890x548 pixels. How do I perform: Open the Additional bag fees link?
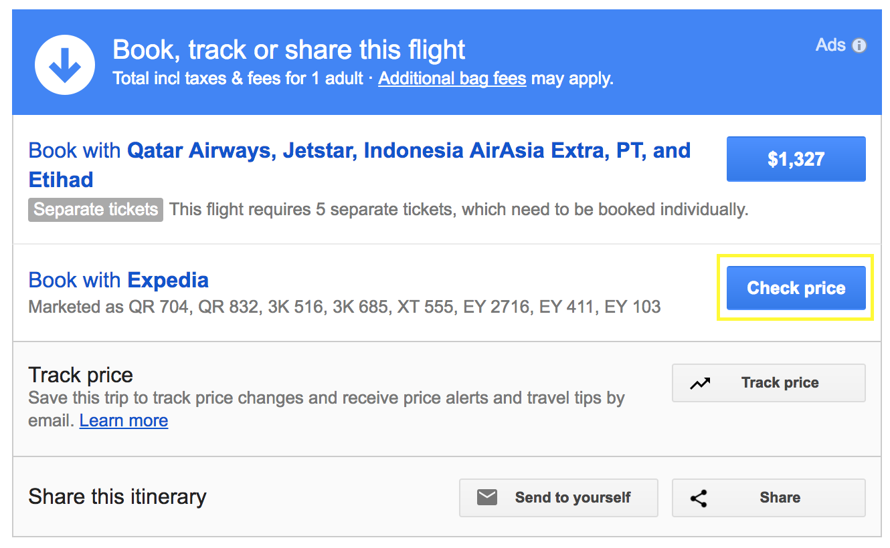click(x=452, y=79)
